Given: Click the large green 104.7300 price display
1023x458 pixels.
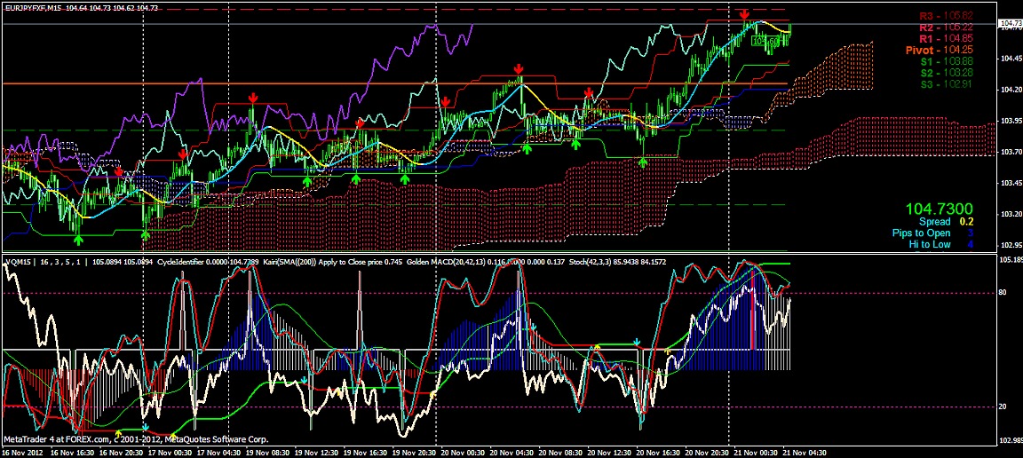Looking at the screenshot, I should click(939, 209).
